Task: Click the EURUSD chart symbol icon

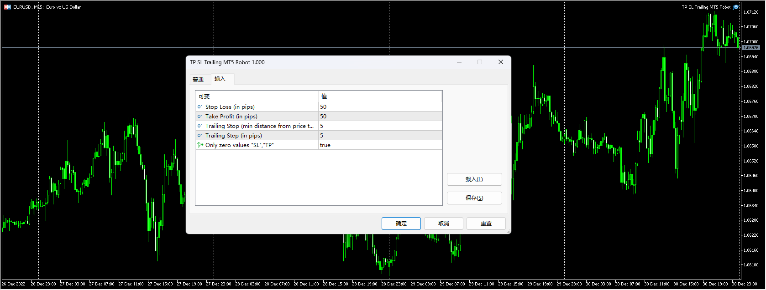Action: [x=7, y=7]
